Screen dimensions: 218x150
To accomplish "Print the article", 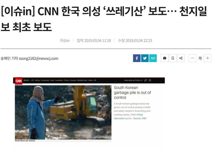I will pyautogui.click(x=165, y=58).
